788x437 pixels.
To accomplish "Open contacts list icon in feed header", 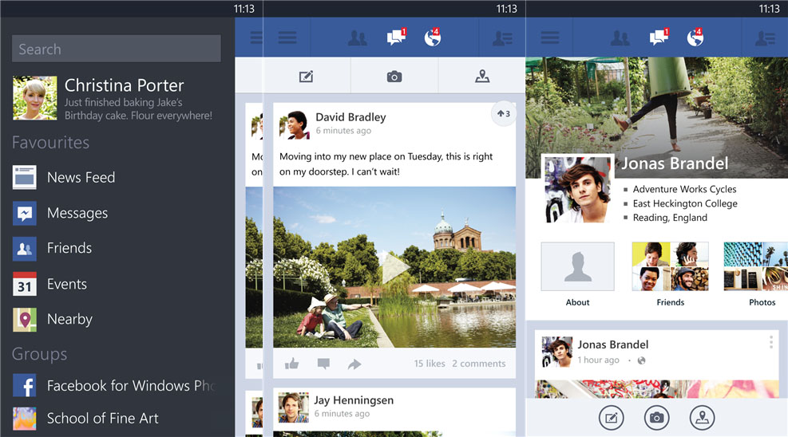I will (502, 38).
